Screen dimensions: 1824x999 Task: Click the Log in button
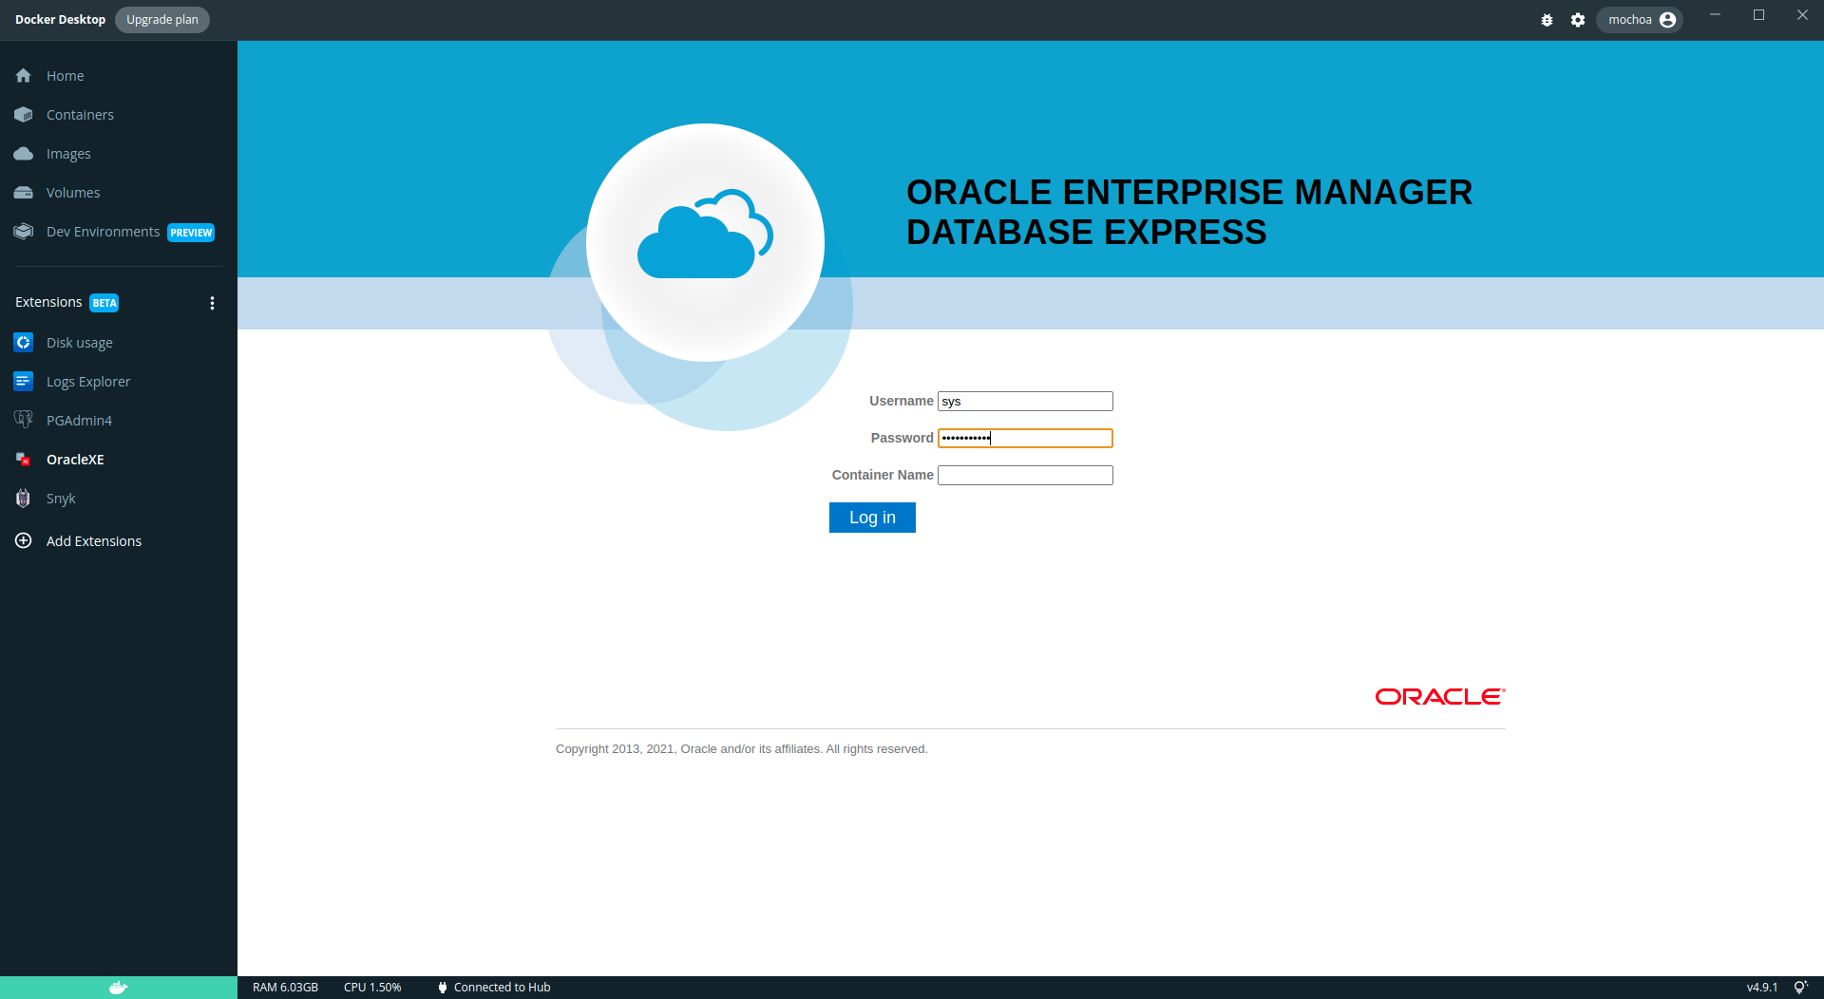coord(872,518)
